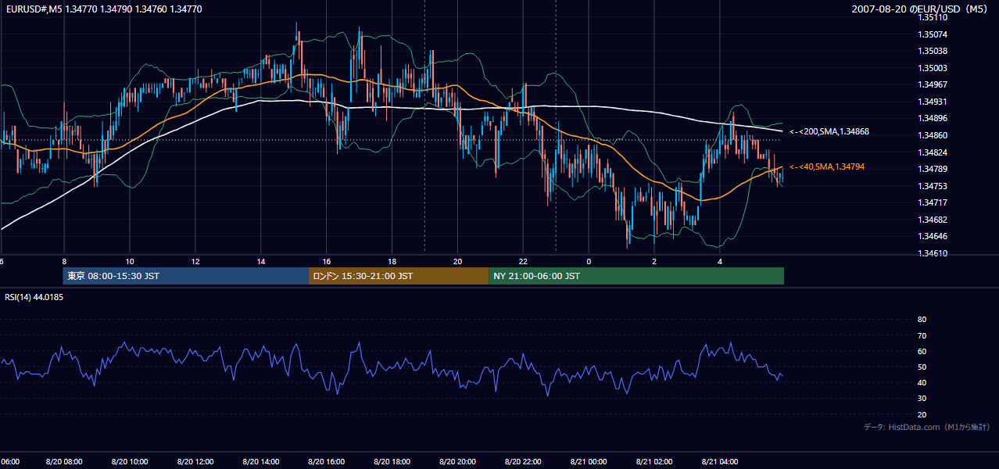Click price axis value 1.34967

pyautogui.click(x=933, y=85)
